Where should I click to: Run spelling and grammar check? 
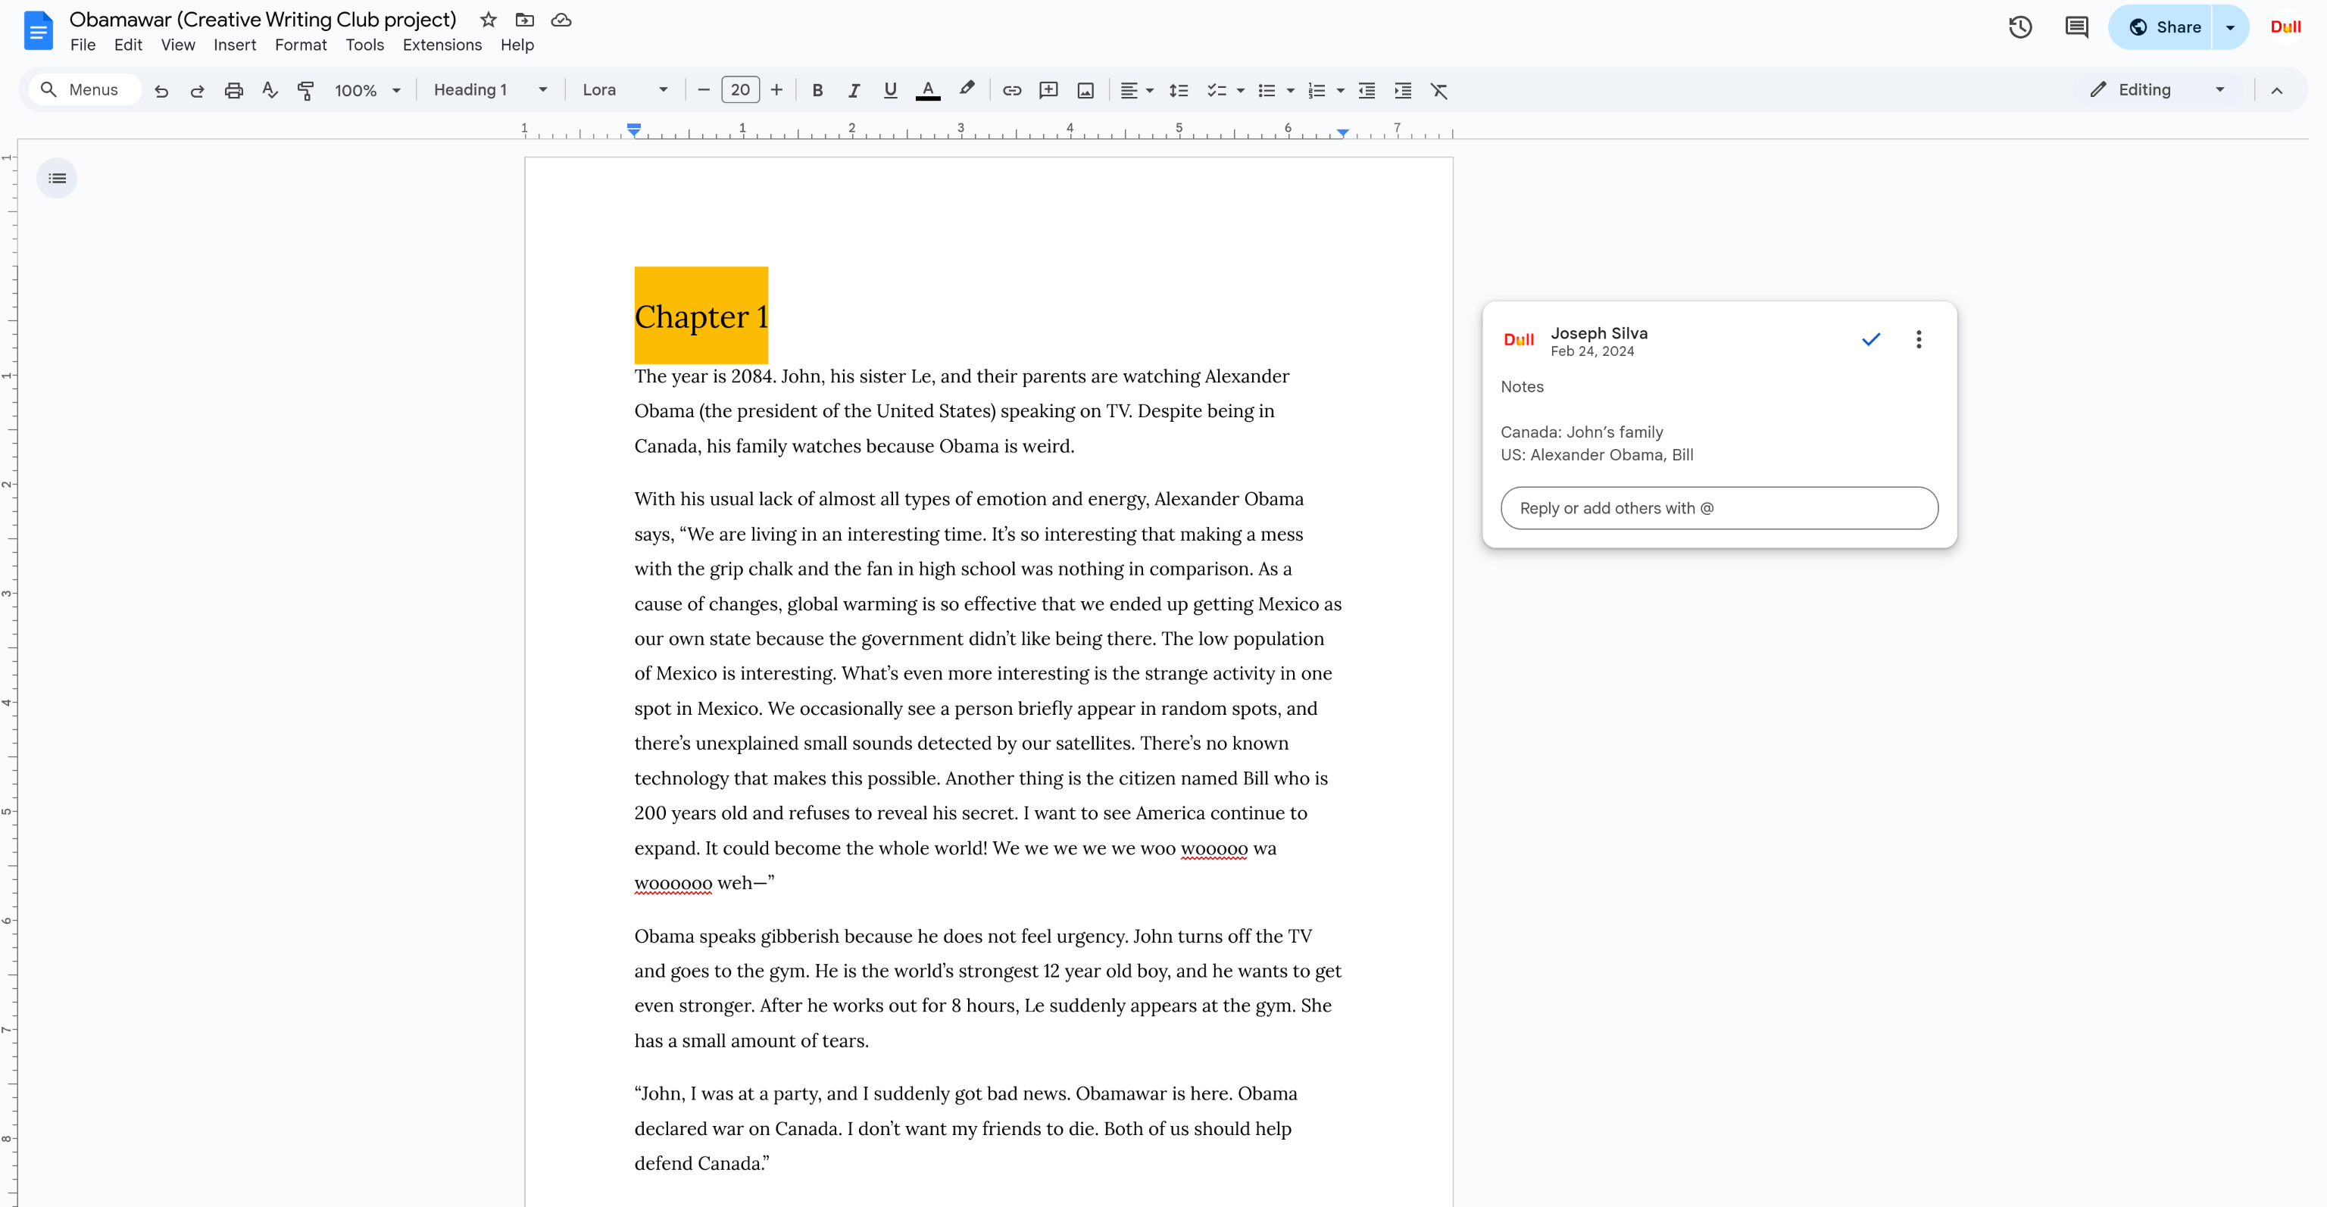point(269,90)
